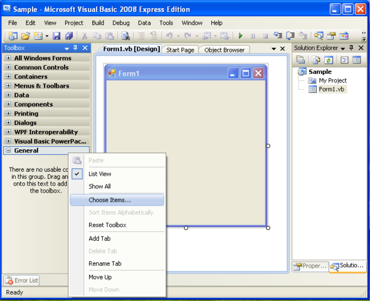This screenshot has height=301, width=370.
Task: Switch to Start Page tab
Action: tap(180, 50)
